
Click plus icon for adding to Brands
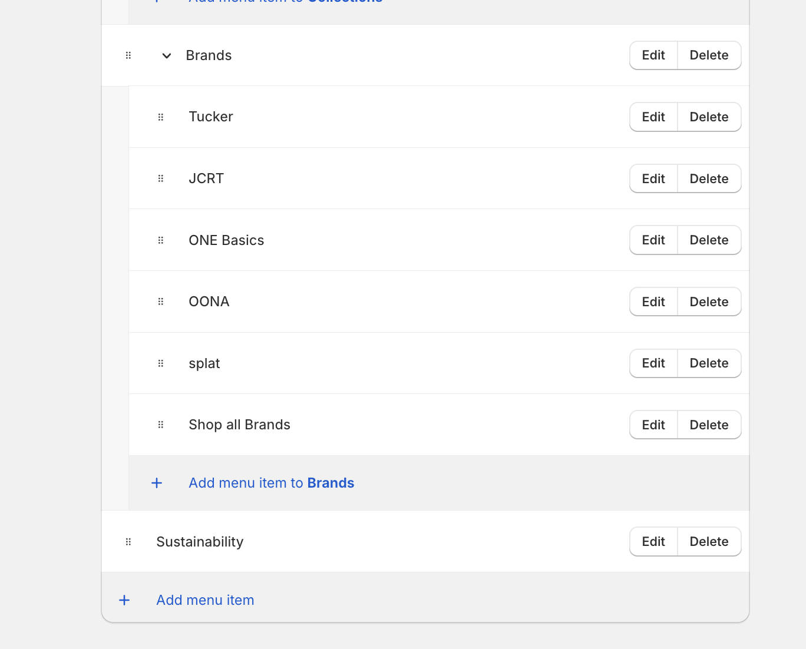pos(157,483)
